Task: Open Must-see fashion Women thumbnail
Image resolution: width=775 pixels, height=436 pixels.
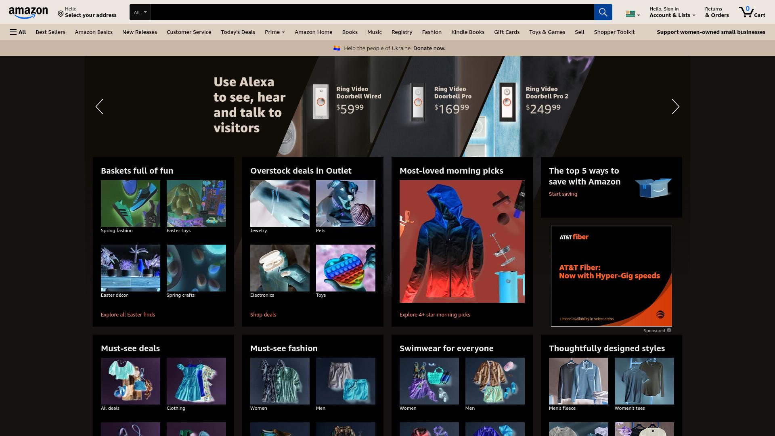Action: [x=280, y=381]
